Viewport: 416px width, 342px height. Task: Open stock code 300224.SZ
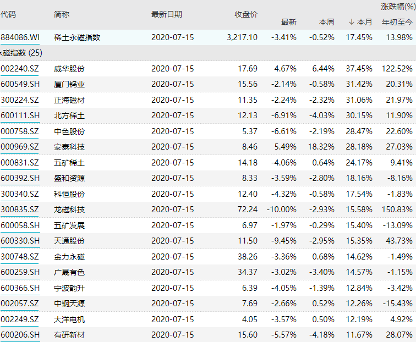[x=20, y=100]
